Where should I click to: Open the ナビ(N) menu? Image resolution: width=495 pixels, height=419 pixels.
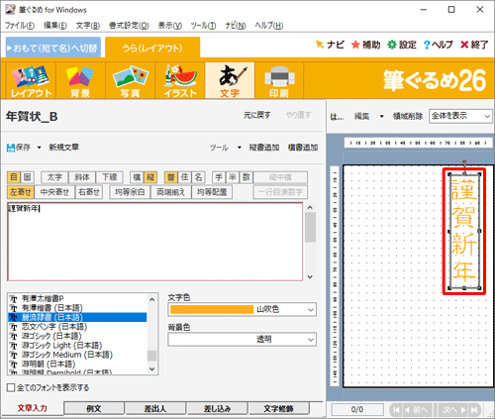pos(236,26)
